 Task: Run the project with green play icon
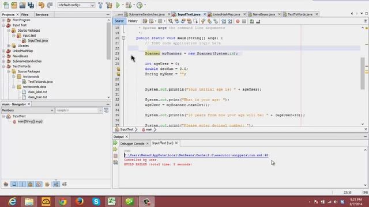click(x=118, y=5)
